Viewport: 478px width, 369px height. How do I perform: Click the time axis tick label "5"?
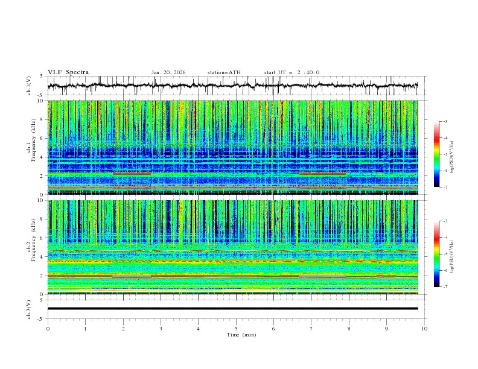click(x=236, y=329)
